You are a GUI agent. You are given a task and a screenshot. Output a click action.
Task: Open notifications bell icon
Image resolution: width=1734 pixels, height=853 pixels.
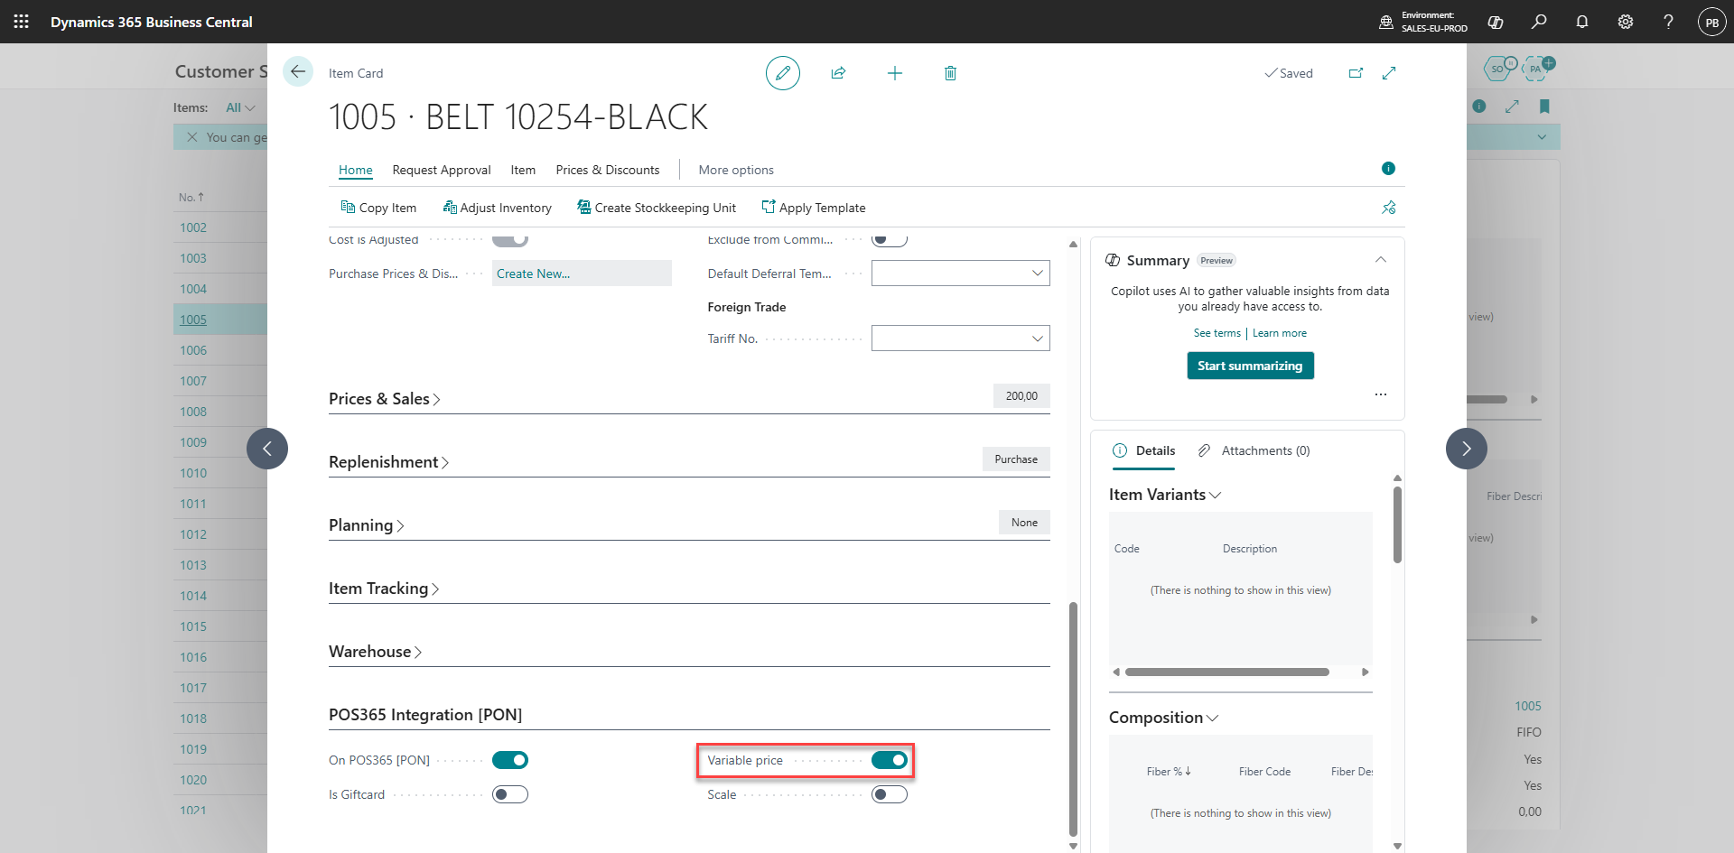(x=1582, y=22)
